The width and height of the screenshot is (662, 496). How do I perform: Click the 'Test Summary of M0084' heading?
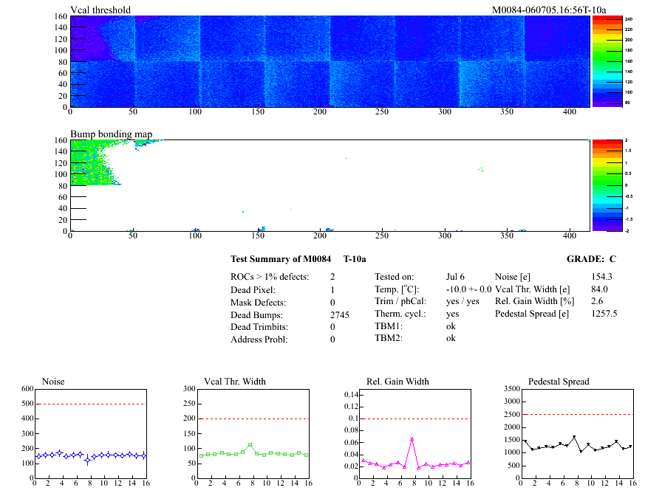pos(281,259)
